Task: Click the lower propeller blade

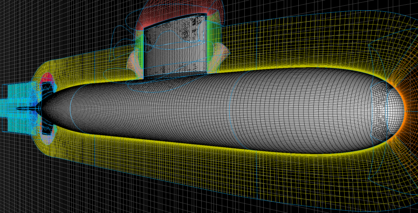Action: 47,129
